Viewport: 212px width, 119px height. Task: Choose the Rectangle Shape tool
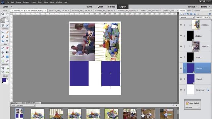point(7,57)
